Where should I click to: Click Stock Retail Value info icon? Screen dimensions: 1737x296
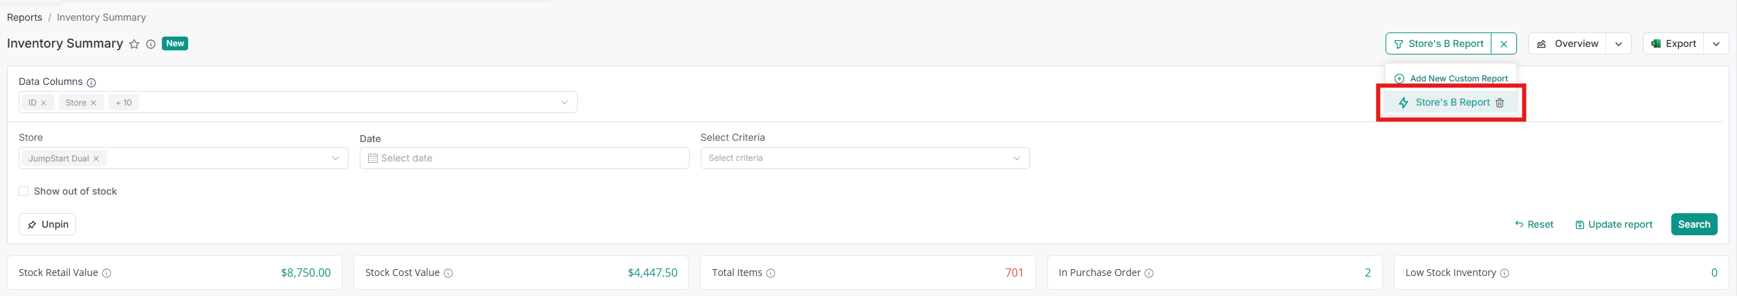click(x=107, y=273)
